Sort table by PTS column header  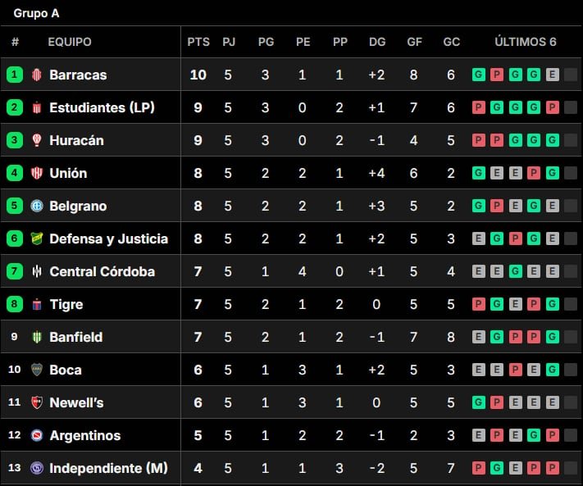[x=198, y=42]
